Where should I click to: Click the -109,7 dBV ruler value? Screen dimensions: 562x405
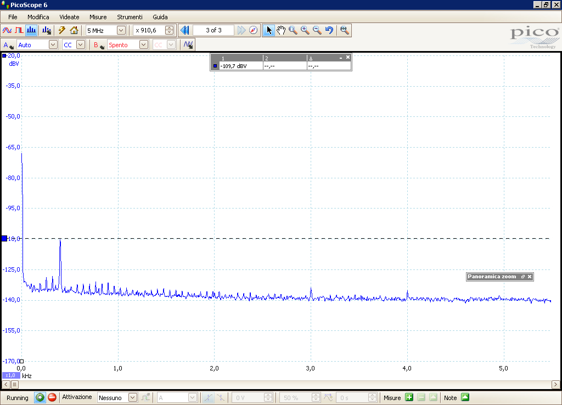pos(233,66)
